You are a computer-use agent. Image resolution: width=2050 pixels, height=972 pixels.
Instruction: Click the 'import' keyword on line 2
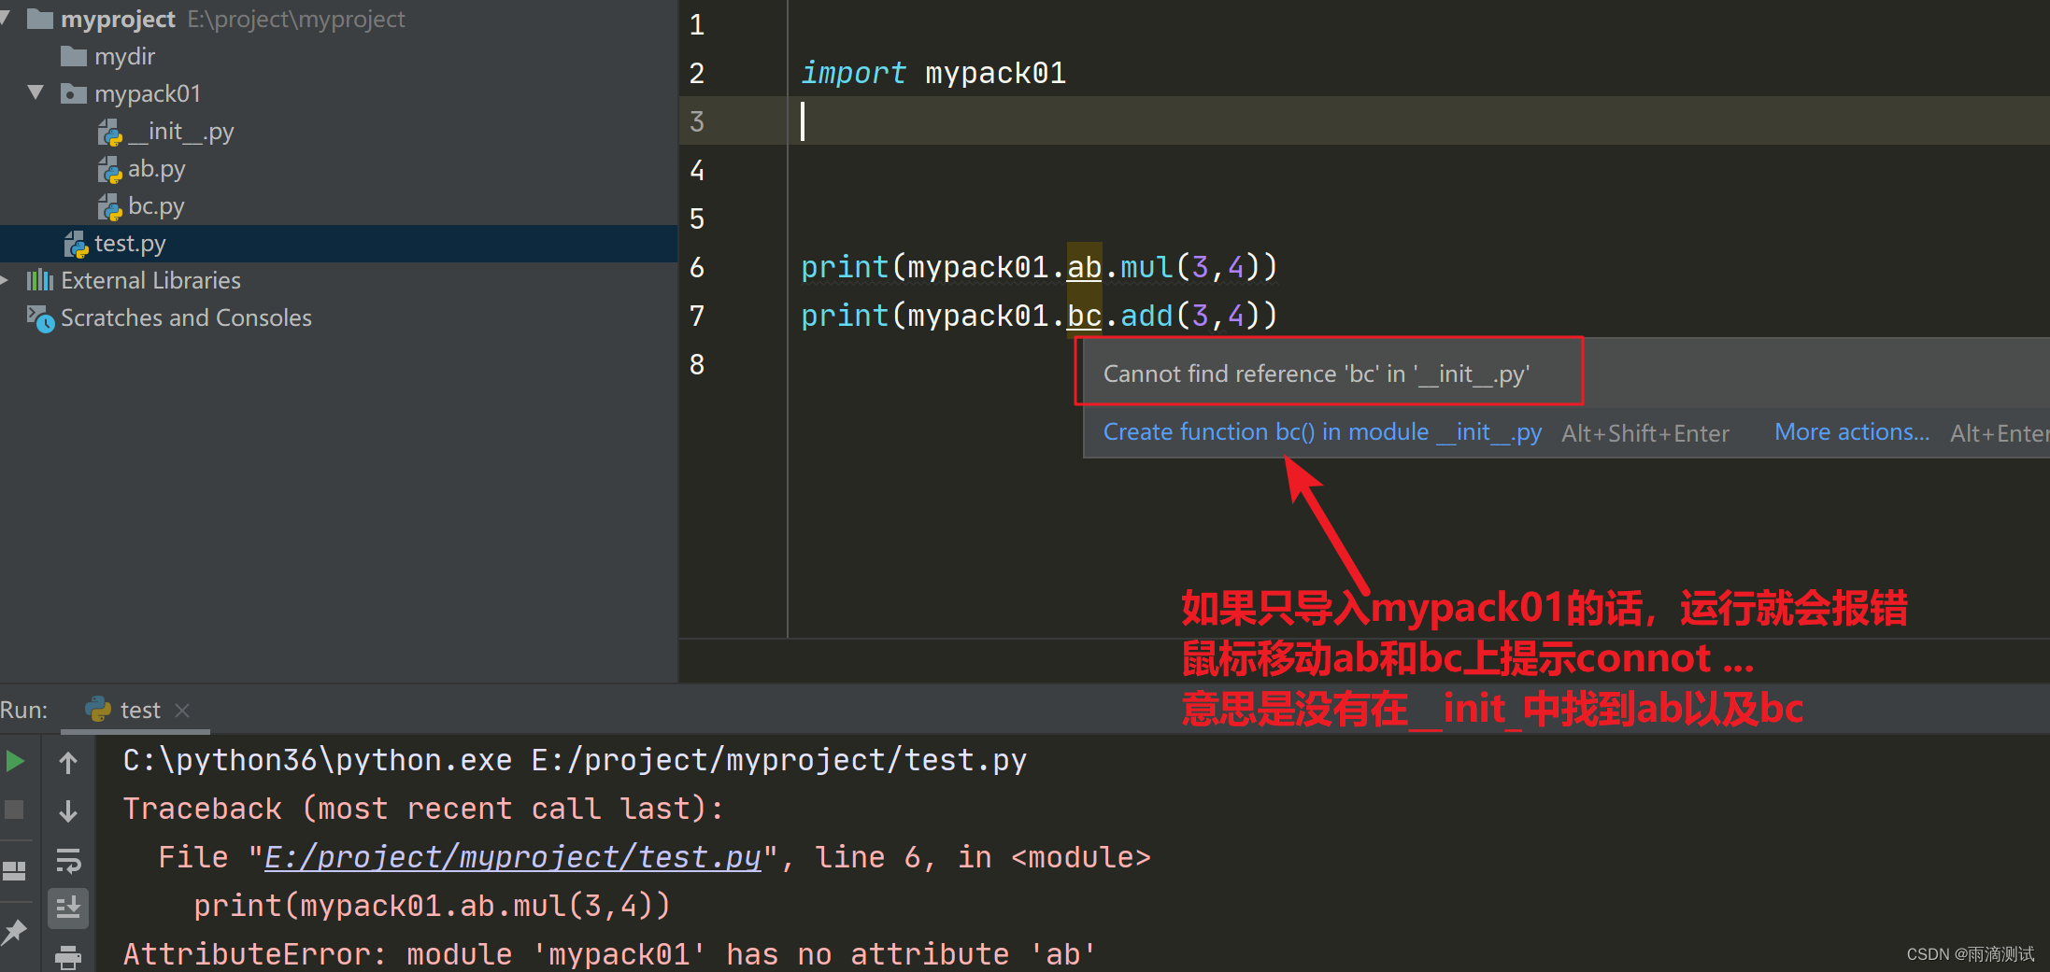[x=853, y=73]
